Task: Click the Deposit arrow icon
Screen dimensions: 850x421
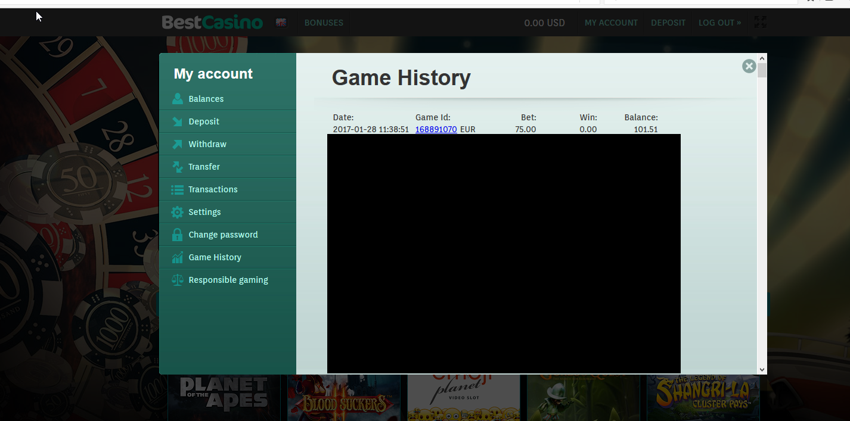Action: click(x=177, y=121)
